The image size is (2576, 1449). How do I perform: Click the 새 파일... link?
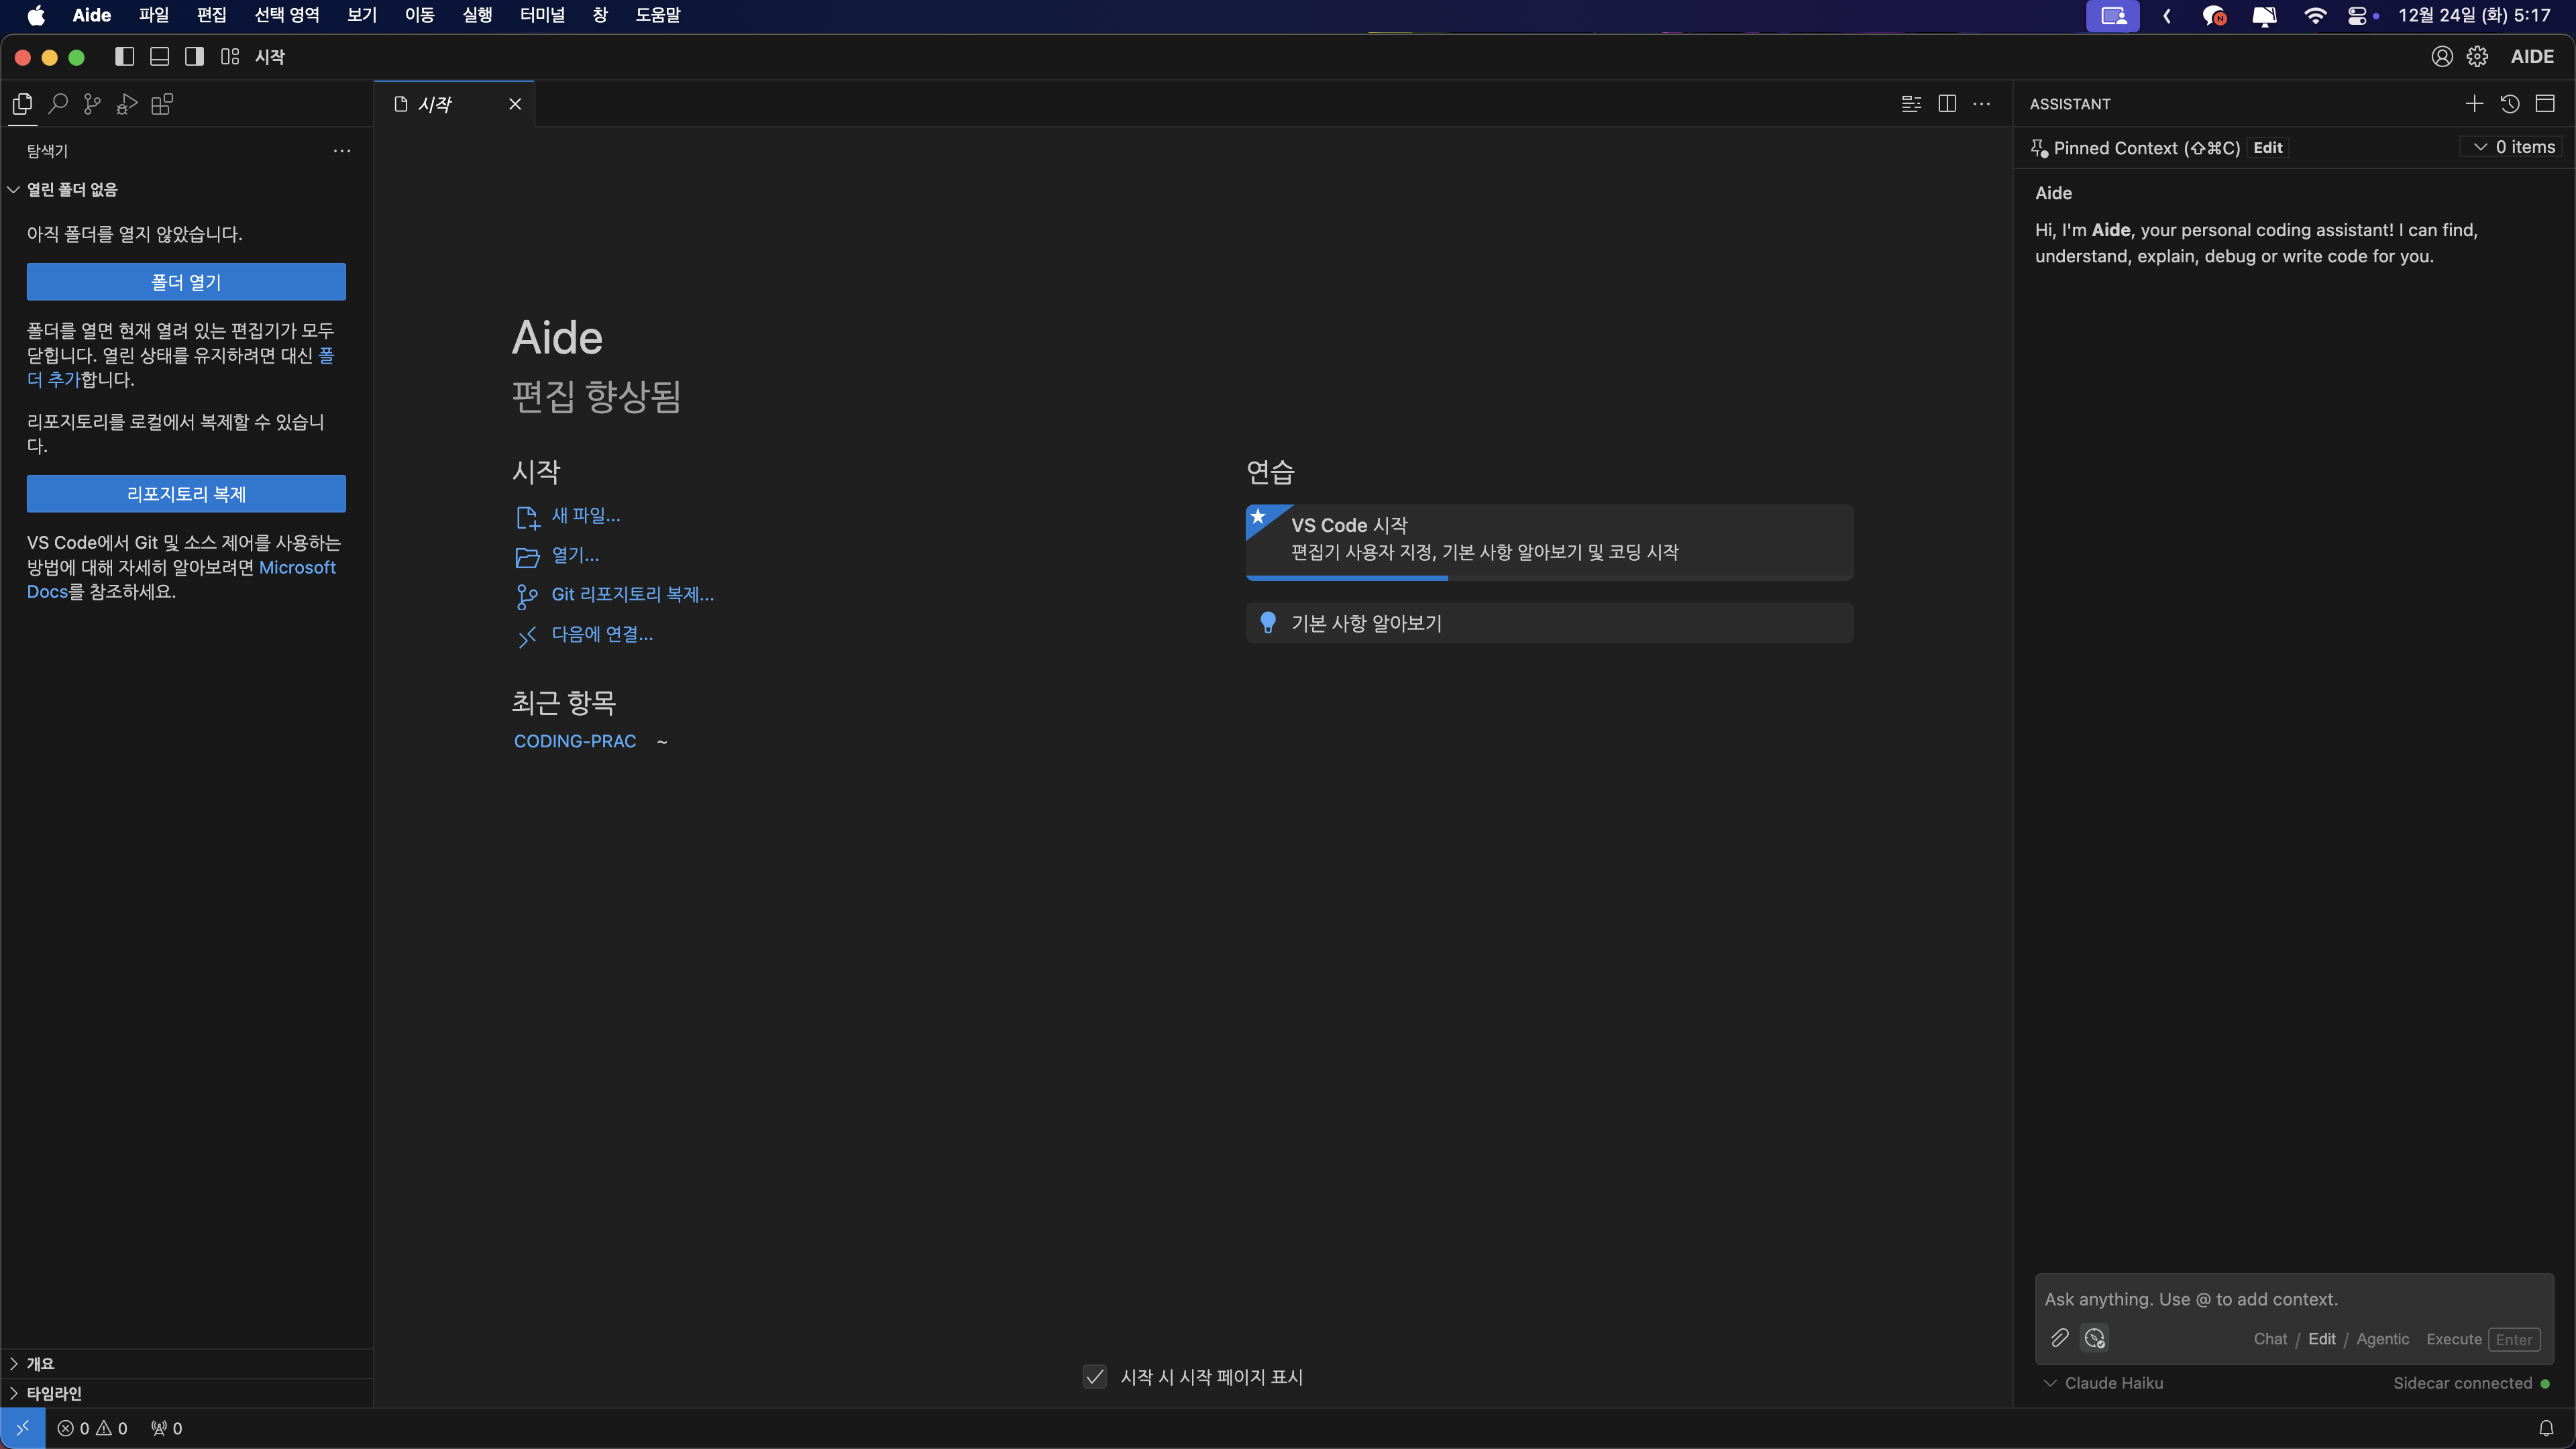point(586,516)
